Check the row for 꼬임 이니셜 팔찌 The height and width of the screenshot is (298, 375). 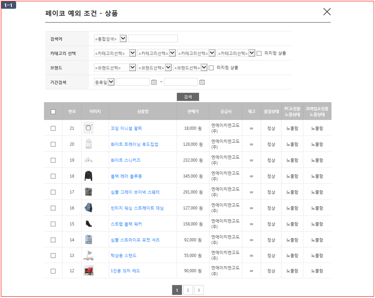click(53, 128)
